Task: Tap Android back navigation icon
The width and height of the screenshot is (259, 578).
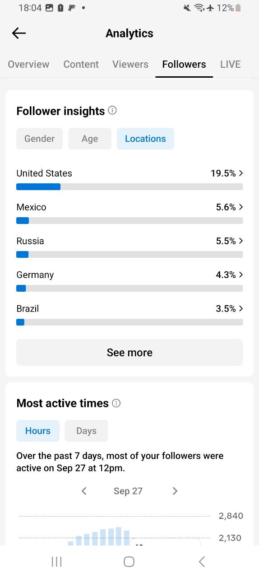Action: click(202, 561)
